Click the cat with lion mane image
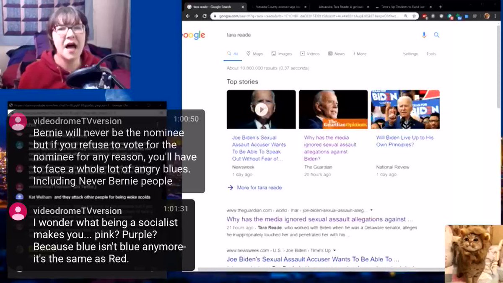Screen dimensions: 503x283 click(474, 254)
